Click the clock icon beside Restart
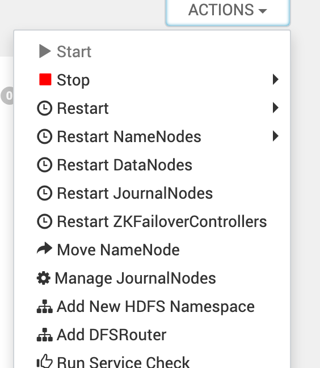 tap(44, 108)
